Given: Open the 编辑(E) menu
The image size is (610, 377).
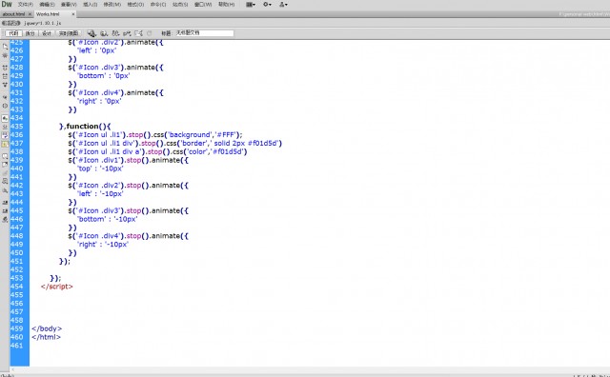Looking at the screenshot, I should pyautogui.click(x=47, y=5).
